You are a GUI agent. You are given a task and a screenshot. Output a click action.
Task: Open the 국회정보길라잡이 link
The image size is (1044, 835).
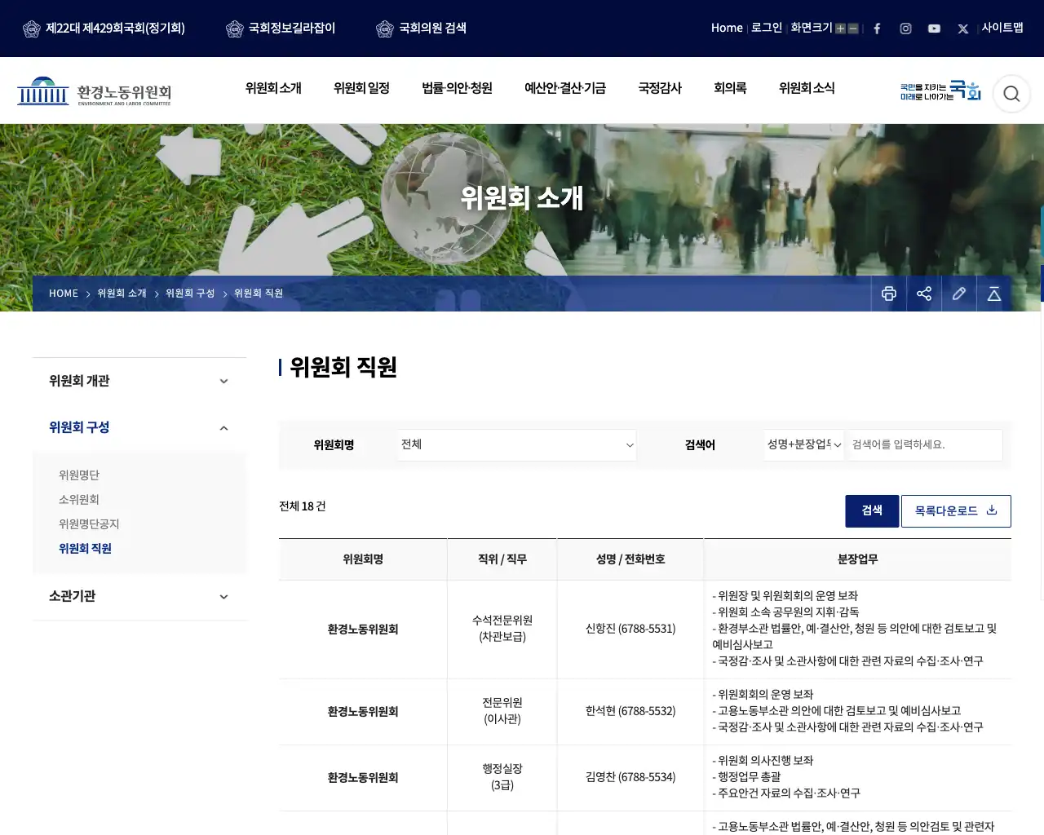[x=292, y=28]
